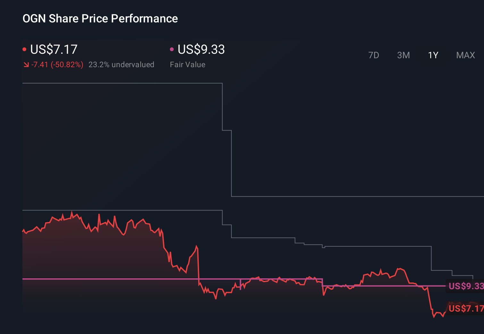Viewport: 484px width, 334px height.
Task: Click the -50.82% change value
Action: click(57, 65)
